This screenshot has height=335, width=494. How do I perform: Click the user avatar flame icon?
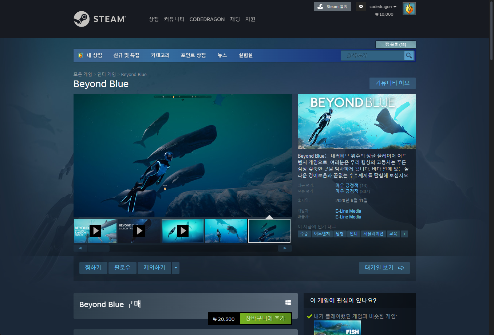(x=409, y=9)
